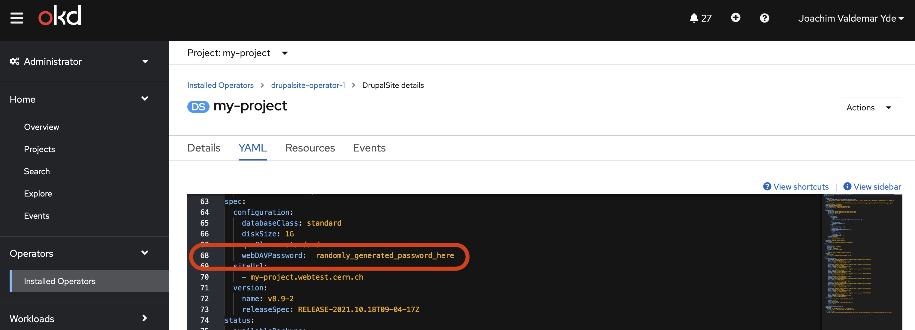Image resolution: width=915 pixels, height=330 pixels.
Task: Click the OKD logo icon
Action: point(58,17)
